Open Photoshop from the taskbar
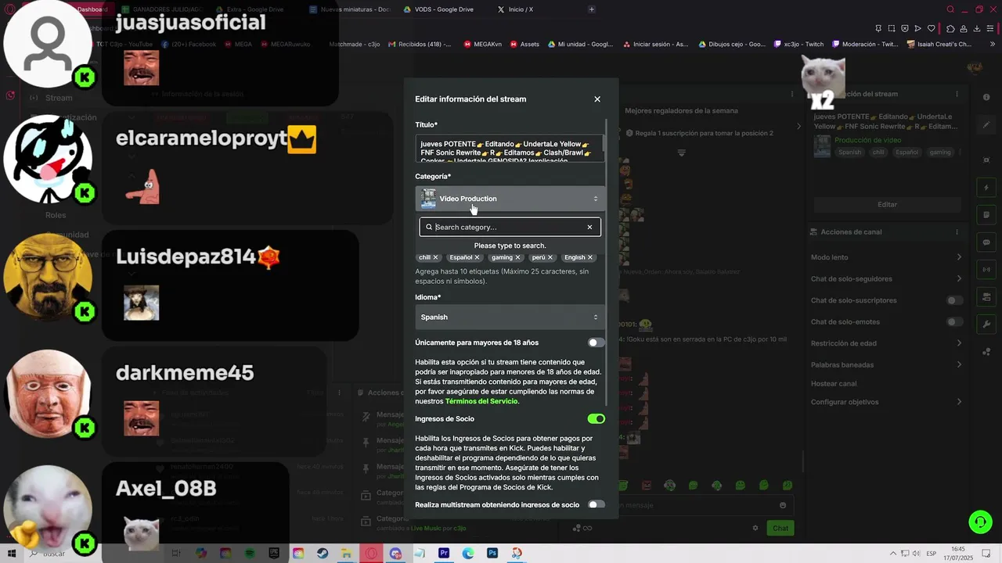The width and height of the screenshot is (1002, 563). coord(492,553)
